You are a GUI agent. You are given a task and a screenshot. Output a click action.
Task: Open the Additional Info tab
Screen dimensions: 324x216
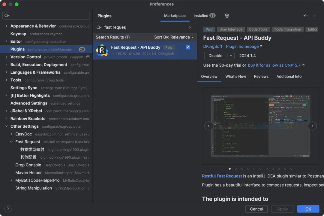click(289, 77)
